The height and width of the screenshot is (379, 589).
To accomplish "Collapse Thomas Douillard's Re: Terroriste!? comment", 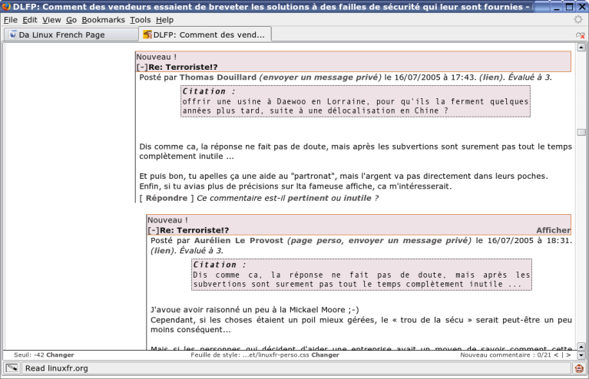I will 142,68.
